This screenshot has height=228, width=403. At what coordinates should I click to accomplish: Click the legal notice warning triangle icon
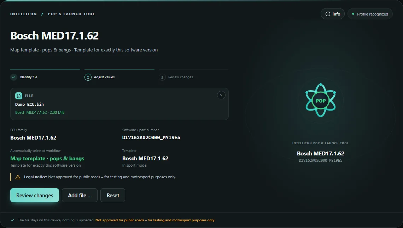(x=18, y=177)
